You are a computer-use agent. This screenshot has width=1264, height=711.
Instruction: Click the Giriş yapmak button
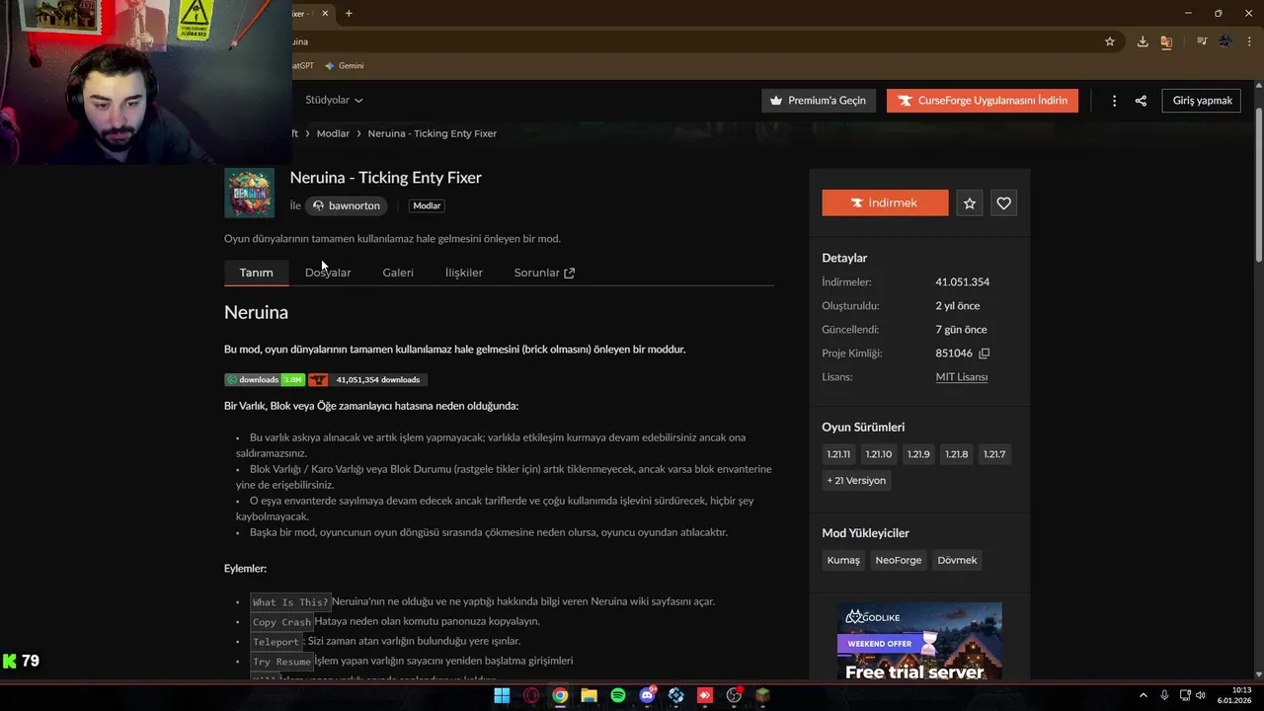pos(1202,101)
